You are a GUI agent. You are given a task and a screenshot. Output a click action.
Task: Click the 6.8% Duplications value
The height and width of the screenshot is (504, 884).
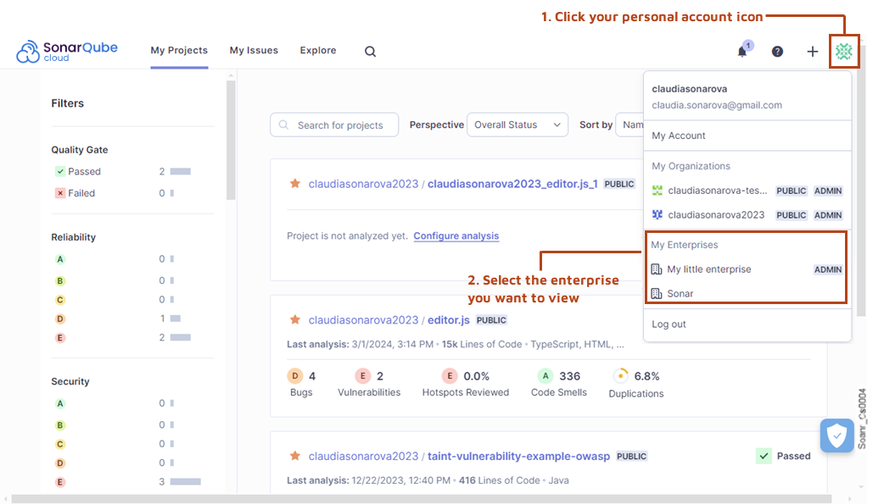[646, 375]
